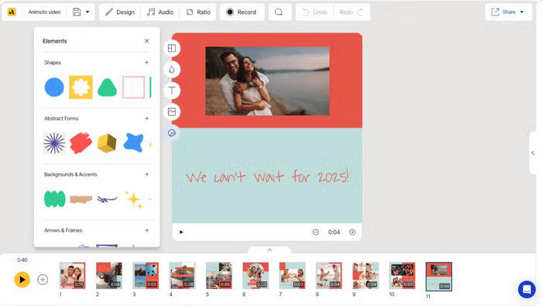542x306 pixels.
Task: Add the blue circle shape
Action: click(54, 87)
